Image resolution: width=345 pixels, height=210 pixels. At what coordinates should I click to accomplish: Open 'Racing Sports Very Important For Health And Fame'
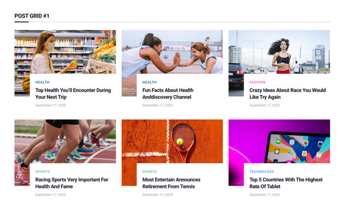click(x=72, y=183)
